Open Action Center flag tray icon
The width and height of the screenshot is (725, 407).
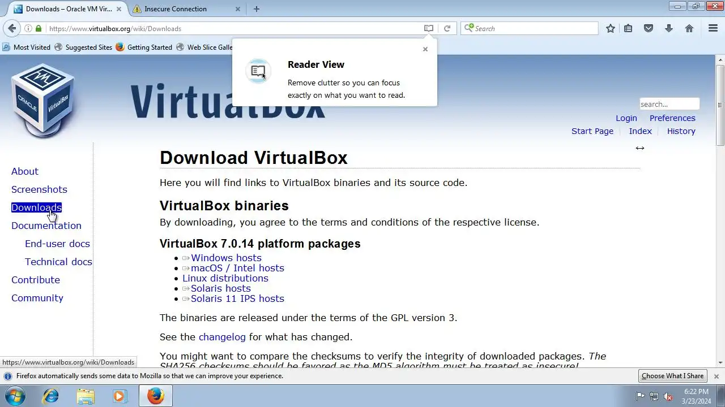[x=641, y=396]
